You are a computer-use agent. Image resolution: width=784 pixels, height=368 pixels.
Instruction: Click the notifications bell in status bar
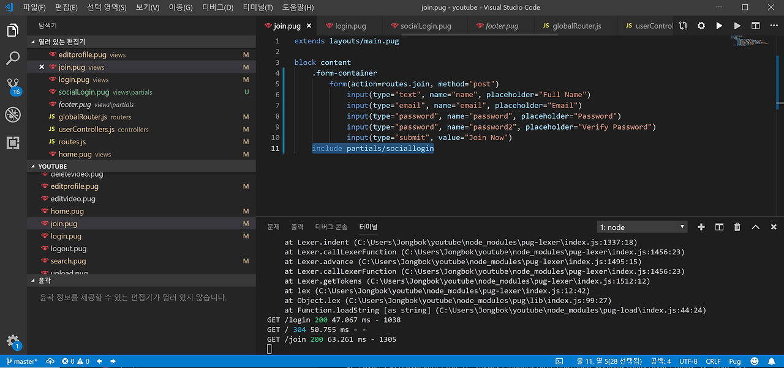pyautogui.click(x=772, y=361)
